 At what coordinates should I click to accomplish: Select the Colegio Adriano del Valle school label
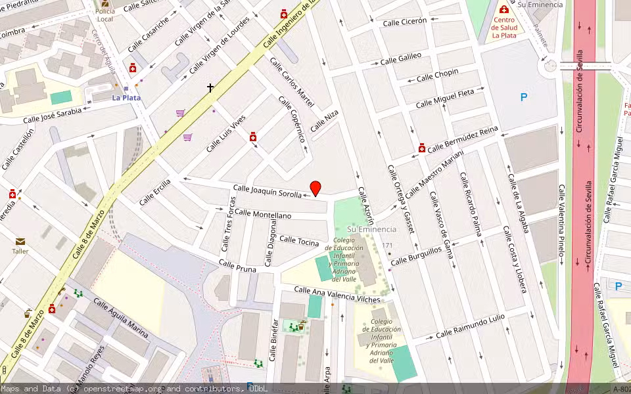344,257
